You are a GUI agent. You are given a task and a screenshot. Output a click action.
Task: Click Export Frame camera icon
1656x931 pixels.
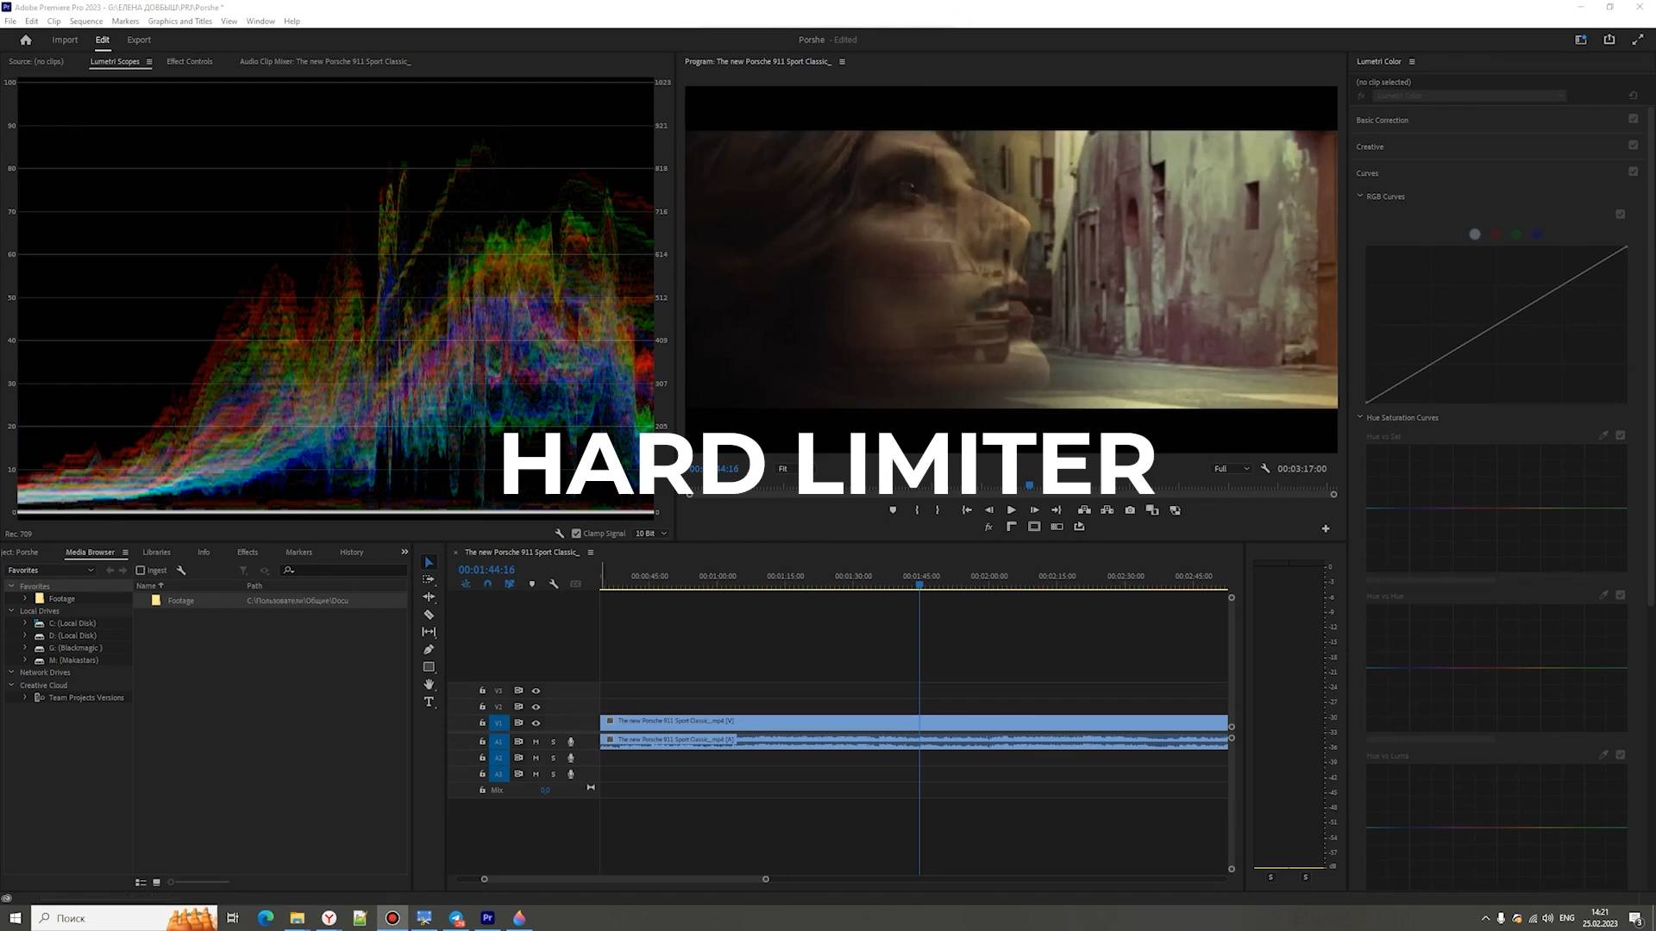[1130, 510]
